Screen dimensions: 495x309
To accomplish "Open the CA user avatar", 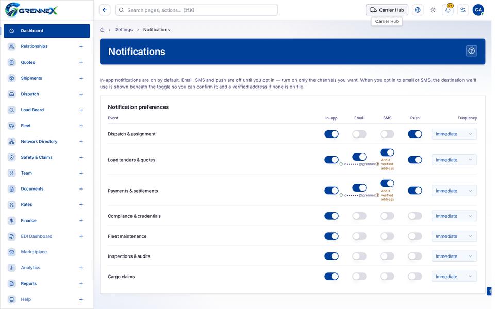I will click(x=478, y=10).
